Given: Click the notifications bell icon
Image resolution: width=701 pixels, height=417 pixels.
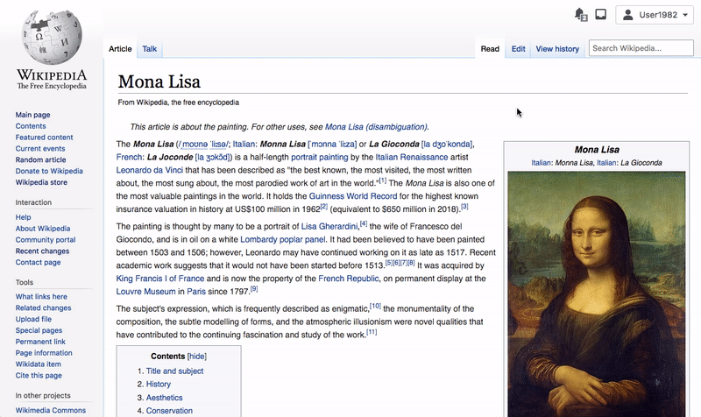Looking at the screenshot, I should (580, 14).
